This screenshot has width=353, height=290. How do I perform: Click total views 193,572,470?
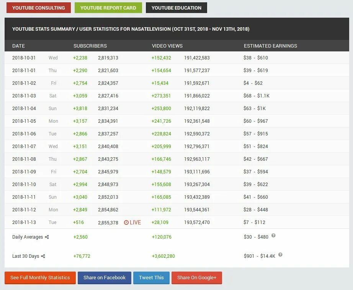pos(197,222)
